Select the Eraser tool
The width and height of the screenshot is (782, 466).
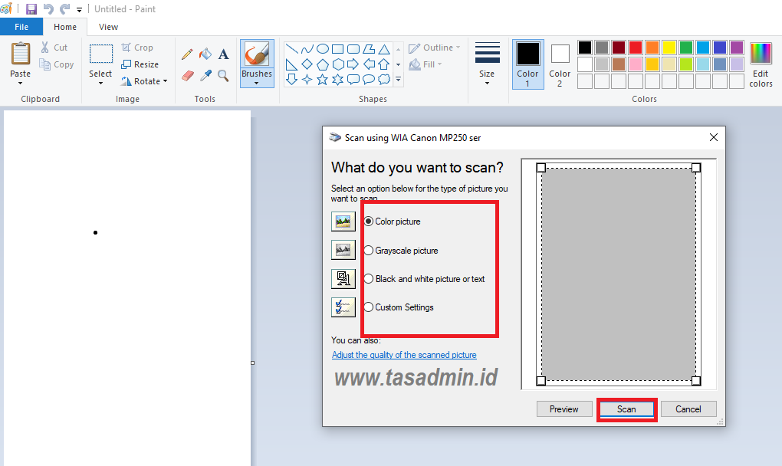(x=186, y=76)
